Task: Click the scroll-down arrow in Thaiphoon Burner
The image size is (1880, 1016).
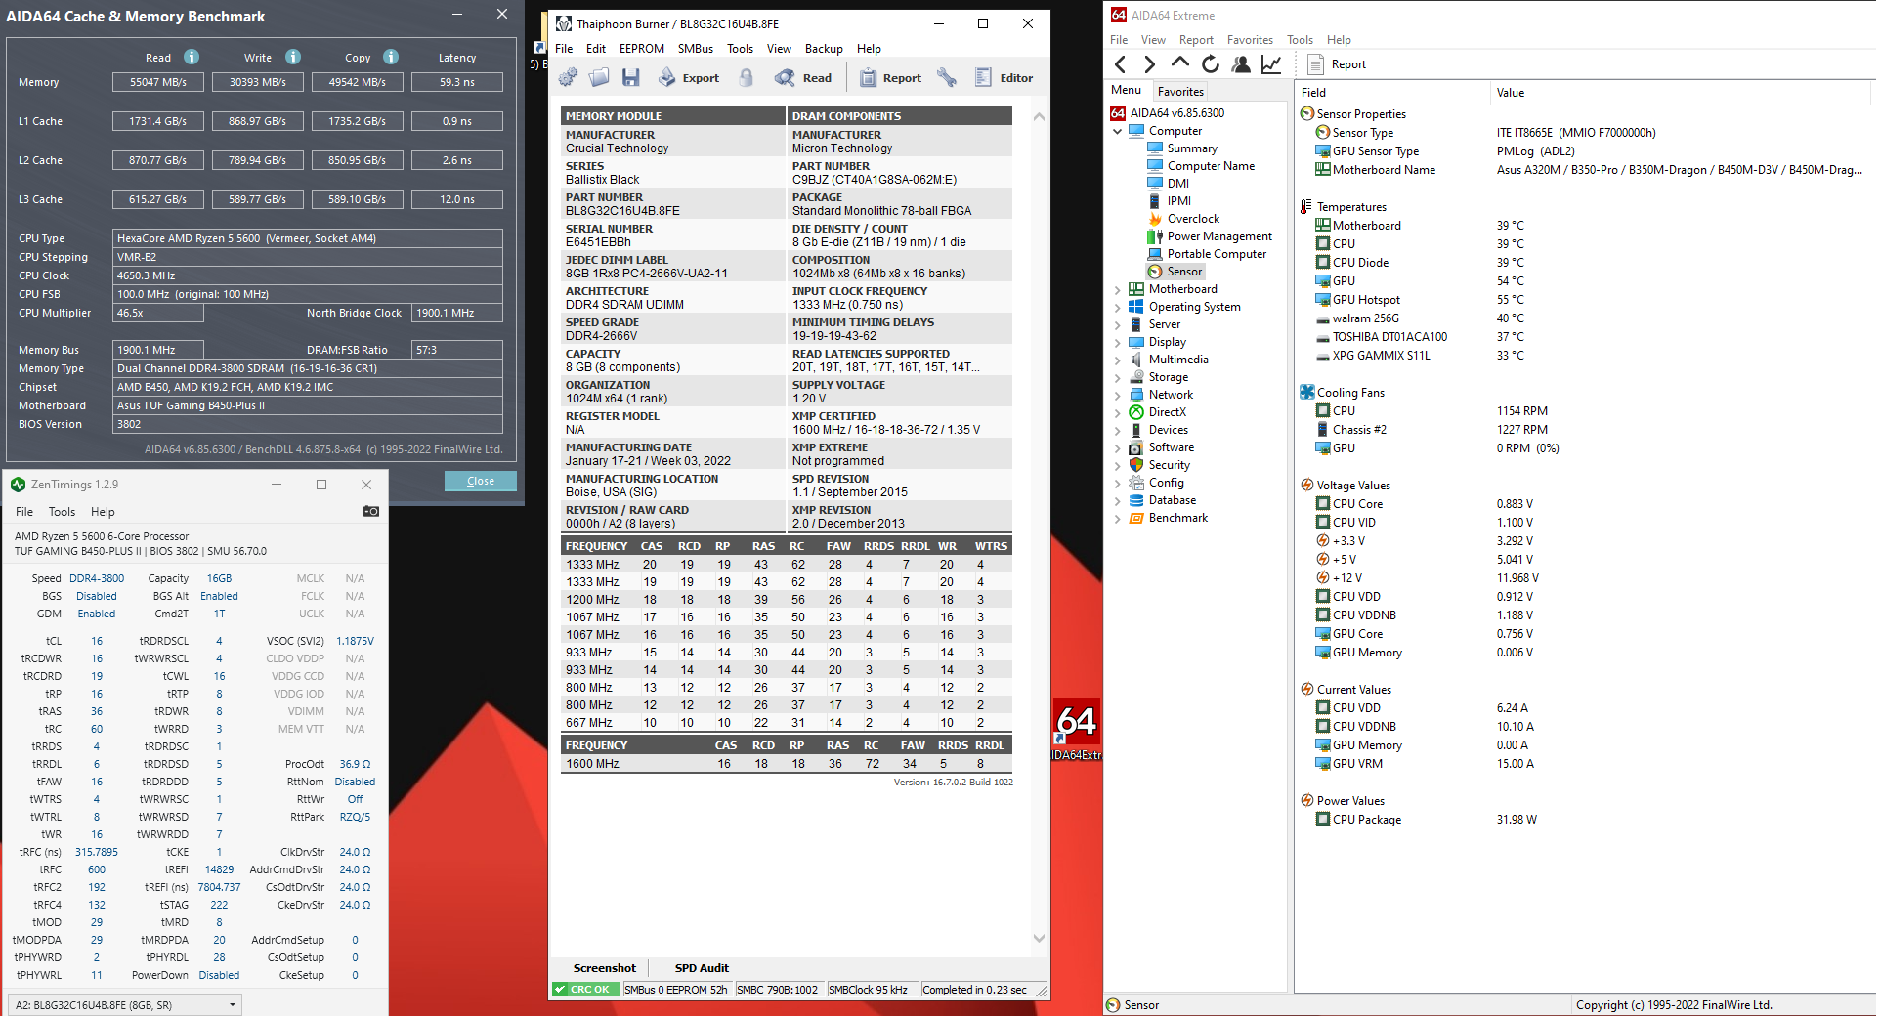Action: (1039, 938)
